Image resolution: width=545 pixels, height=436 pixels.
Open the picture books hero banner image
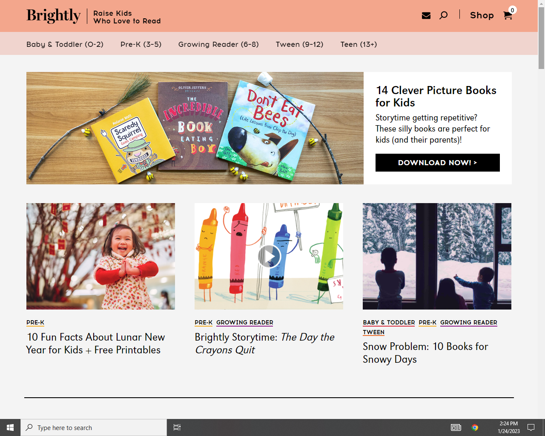[x=195, y=128]
